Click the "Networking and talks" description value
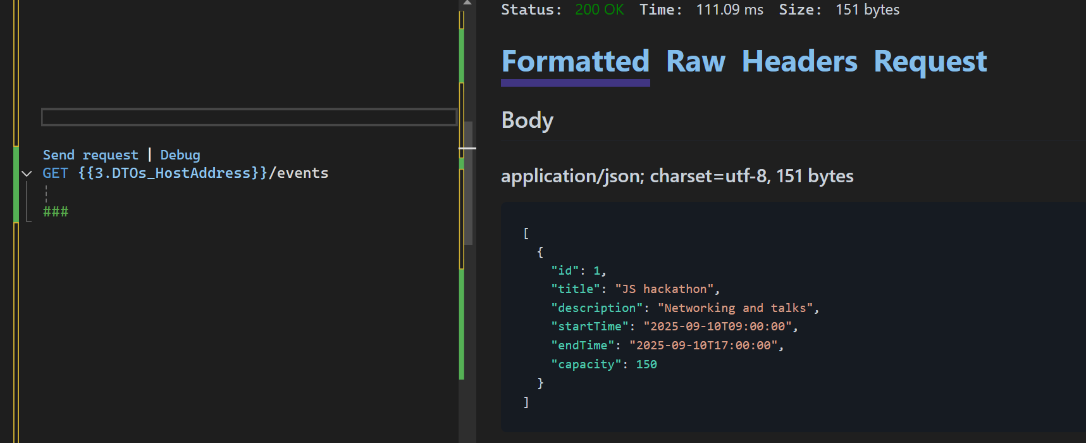1086x443 pixels. [736, 308]
